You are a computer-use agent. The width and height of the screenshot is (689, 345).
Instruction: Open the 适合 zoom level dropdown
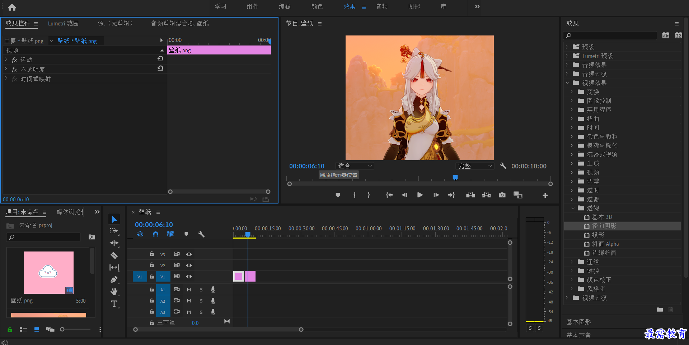tap(355, 166)
